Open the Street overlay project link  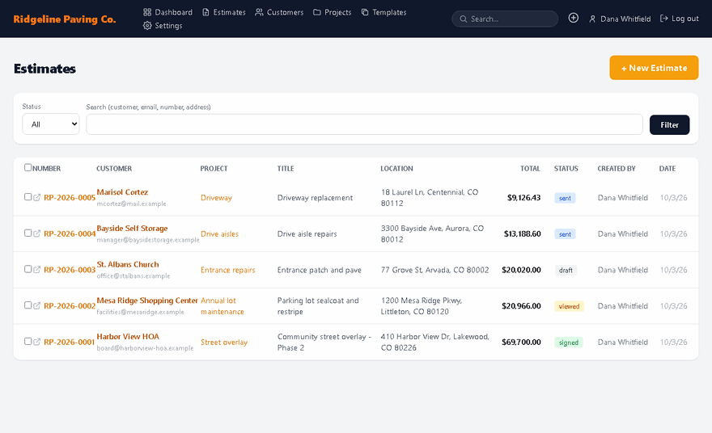224,343
